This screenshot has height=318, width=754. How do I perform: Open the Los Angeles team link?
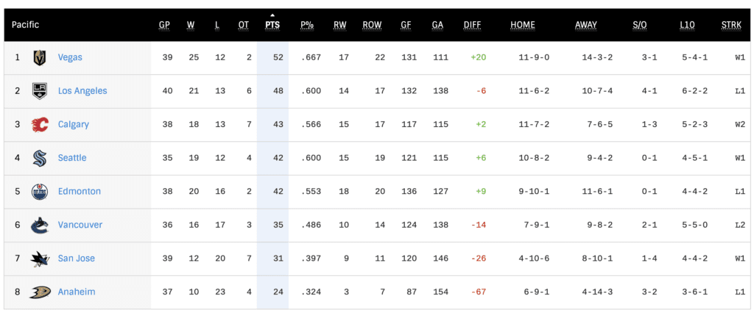(x=82, y=91)
